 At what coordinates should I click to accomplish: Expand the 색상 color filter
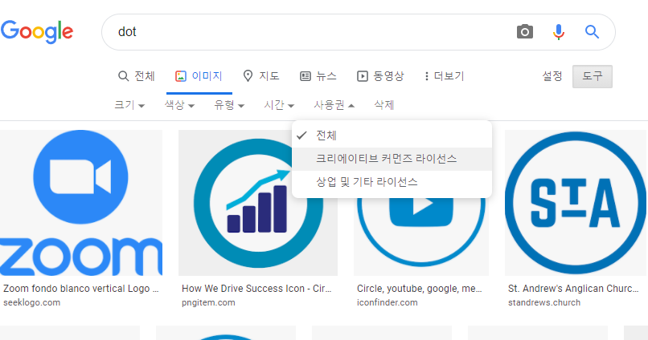[179, 105]
